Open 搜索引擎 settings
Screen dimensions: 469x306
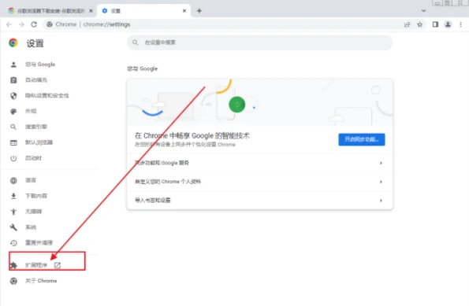(x=36, y=127)
